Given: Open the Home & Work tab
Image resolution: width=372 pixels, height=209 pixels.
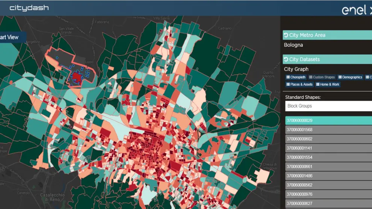Looking at the screenshot, I should tap(328, 85).
